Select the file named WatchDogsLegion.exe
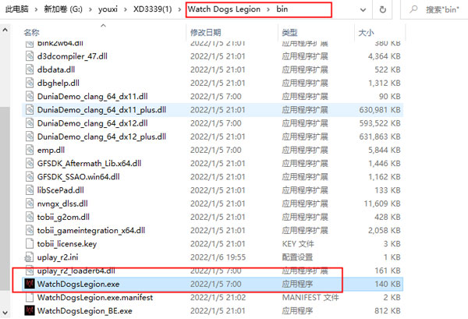 click(78, 284)
